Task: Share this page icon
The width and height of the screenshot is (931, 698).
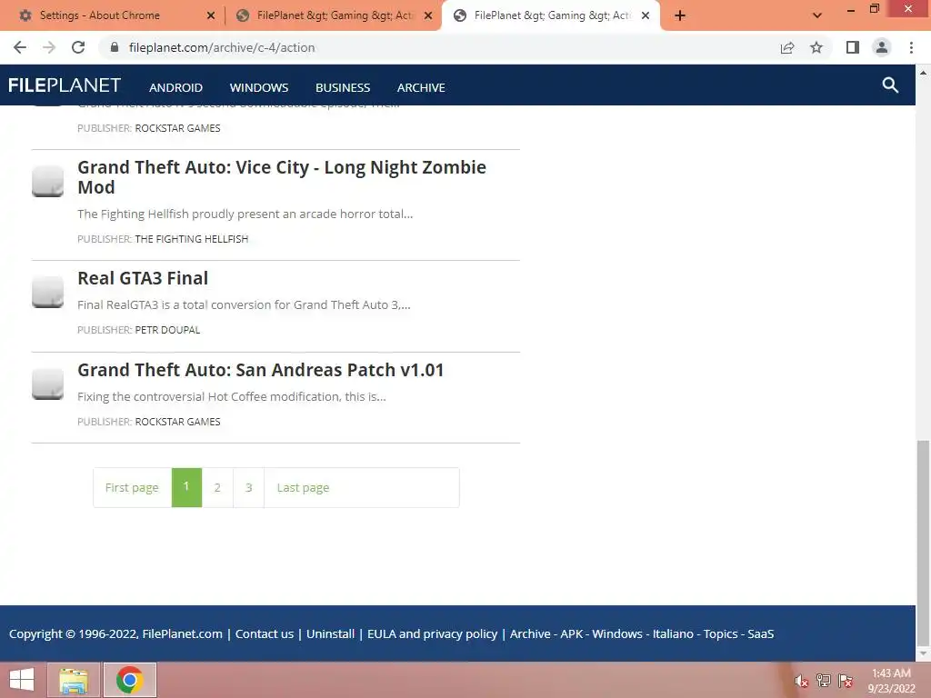Action: click(787, 47)
